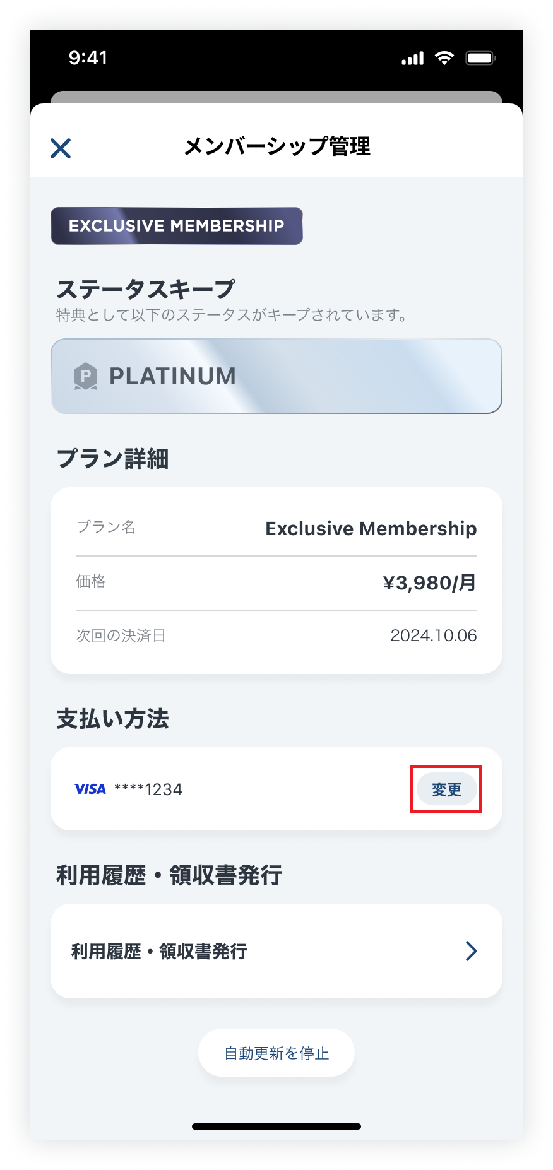Tap the PLATINUM status card
This screenshot has height=1170, width=553.
tap(276, 376)
